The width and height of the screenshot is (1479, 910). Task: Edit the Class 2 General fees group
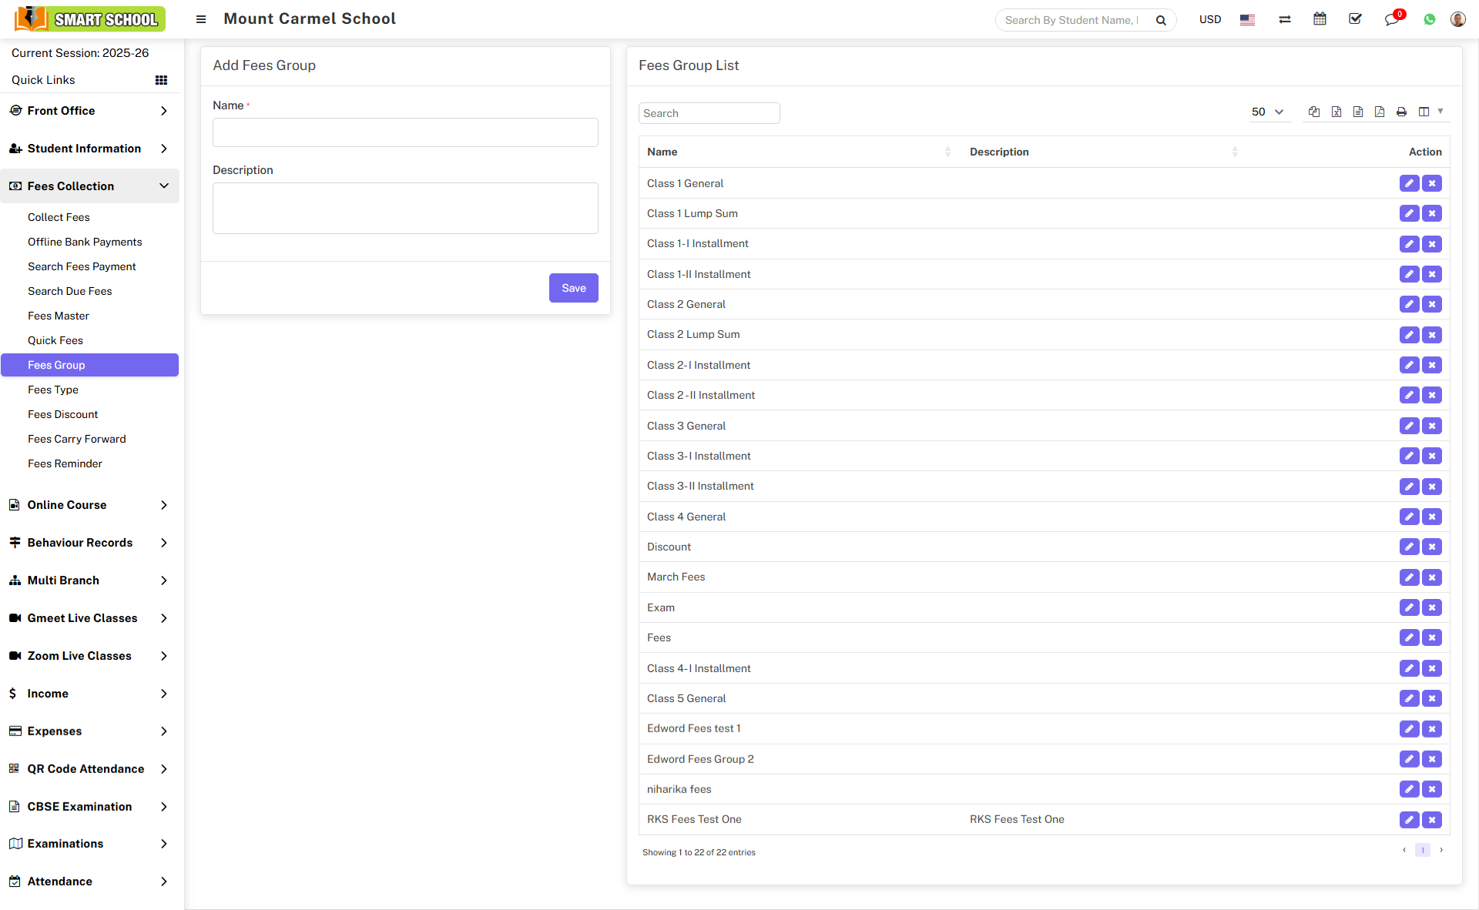(1409, 304)
